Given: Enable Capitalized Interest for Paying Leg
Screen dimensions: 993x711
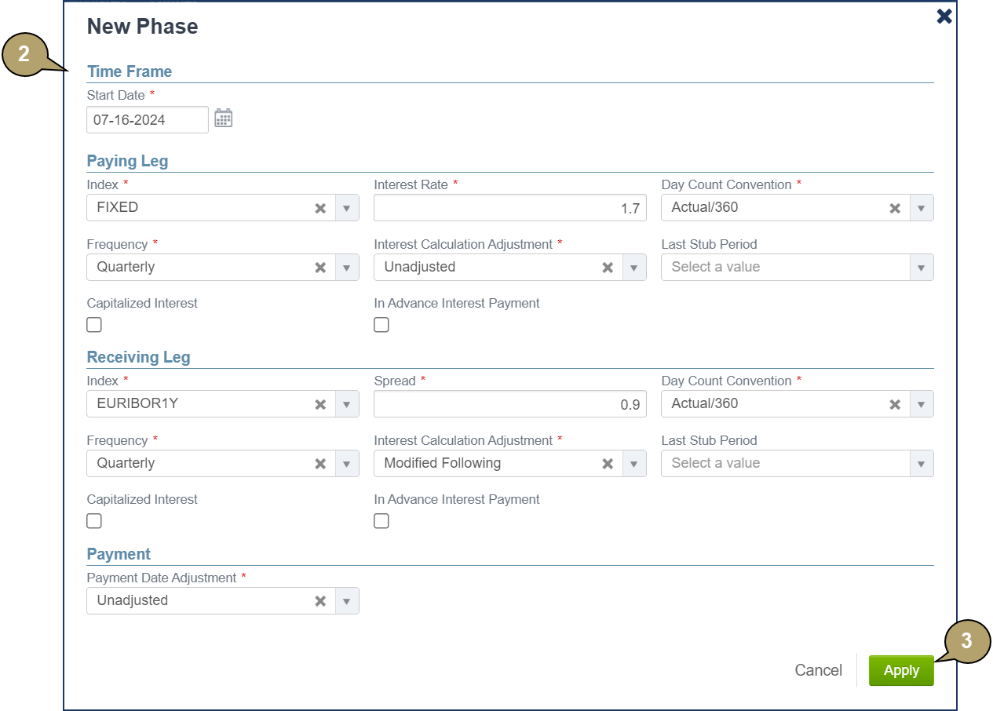Looking at the screenshot, I should [94, 325].
